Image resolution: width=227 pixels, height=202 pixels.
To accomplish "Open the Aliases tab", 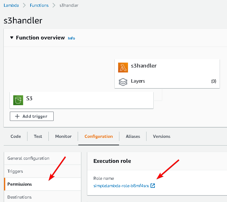I will click(133, 136).
